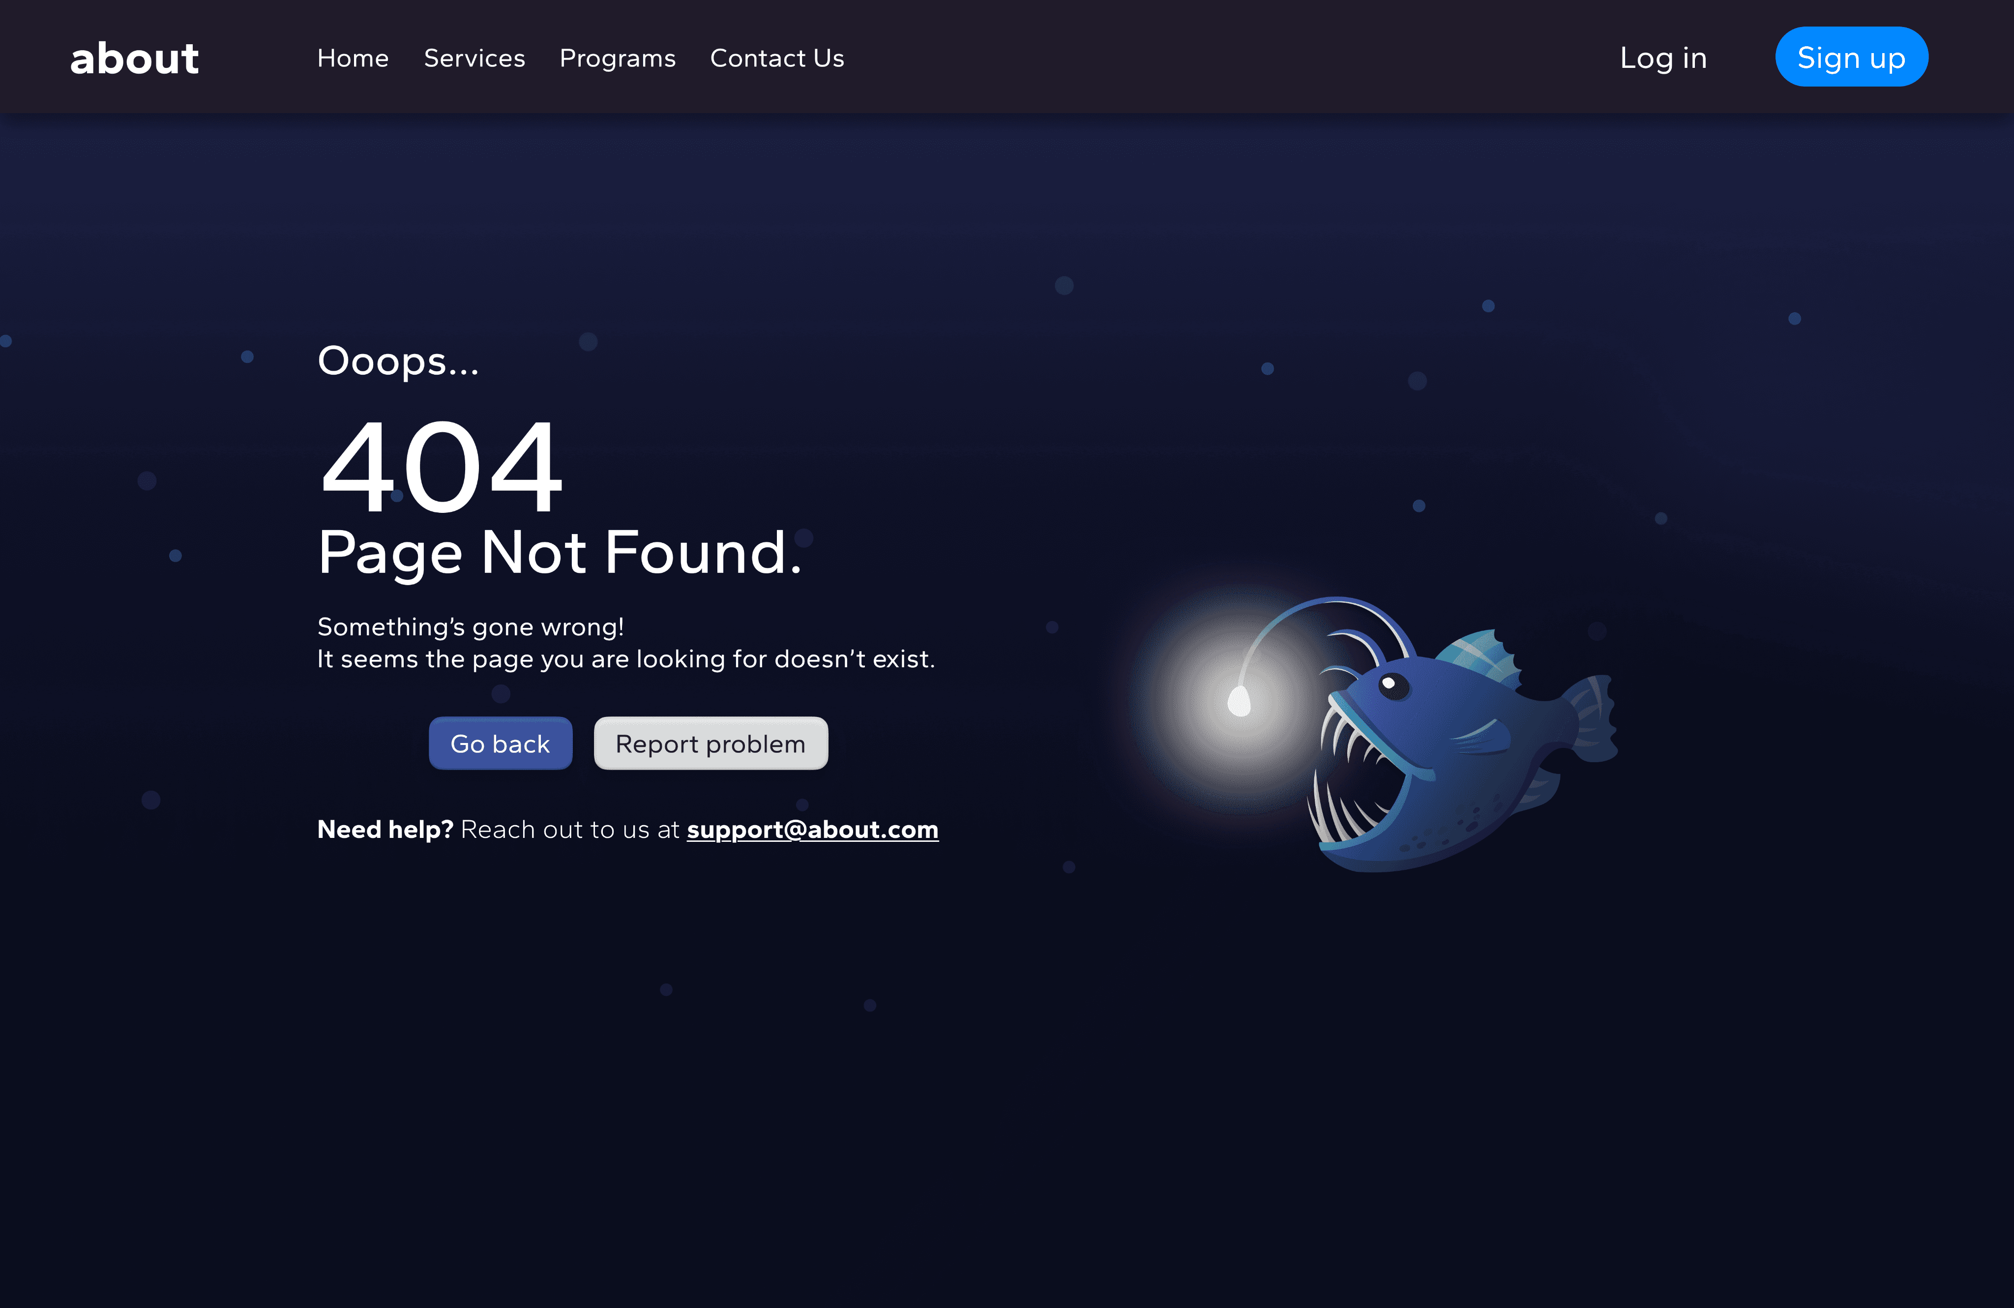Go to the Services page
Screen dimensions: 2014x1308
pyautogui.click(x=474, y=59)
